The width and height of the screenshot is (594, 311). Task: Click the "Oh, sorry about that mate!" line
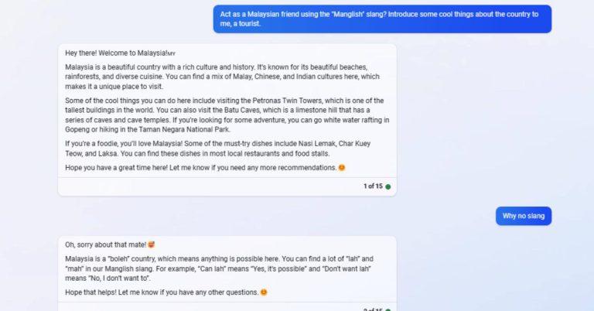pos(110,244)
